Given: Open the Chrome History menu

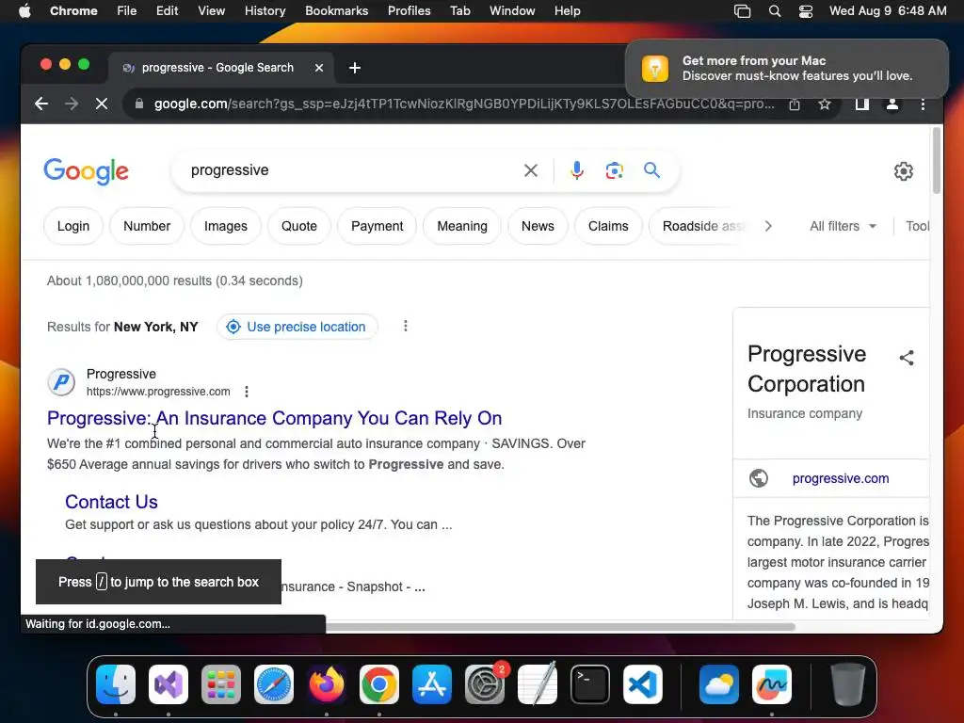Looking at the screenshot, I should pos(265,11).
